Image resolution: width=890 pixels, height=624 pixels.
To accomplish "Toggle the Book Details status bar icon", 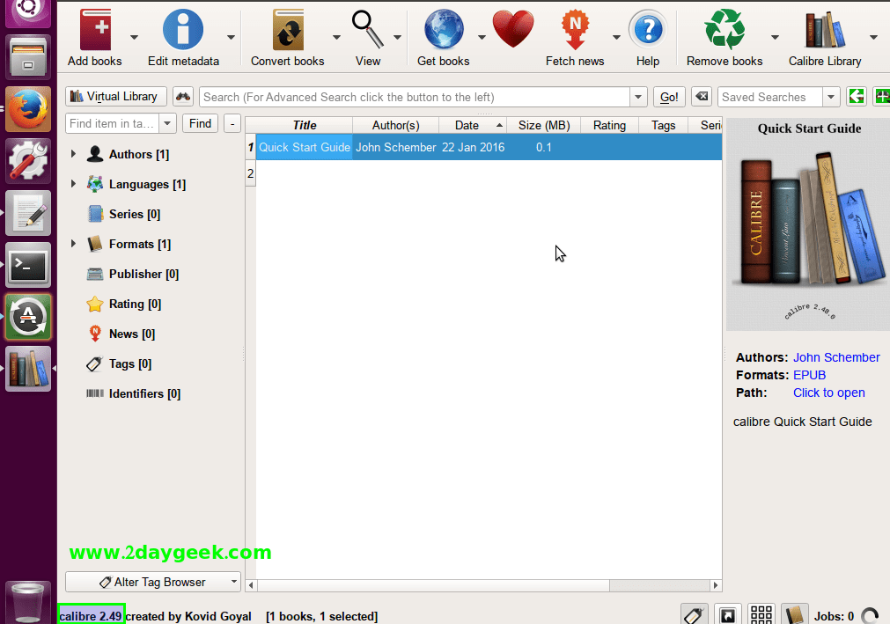I will tap(795, 615).
